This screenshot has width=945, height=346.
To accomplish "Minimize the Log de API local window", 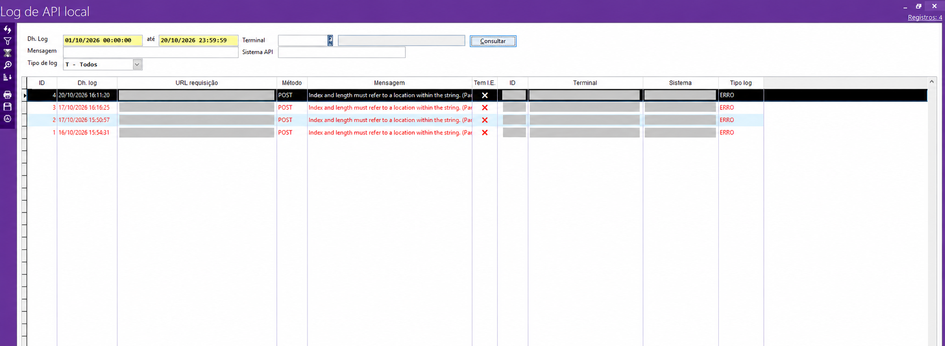I will (905, 7).
